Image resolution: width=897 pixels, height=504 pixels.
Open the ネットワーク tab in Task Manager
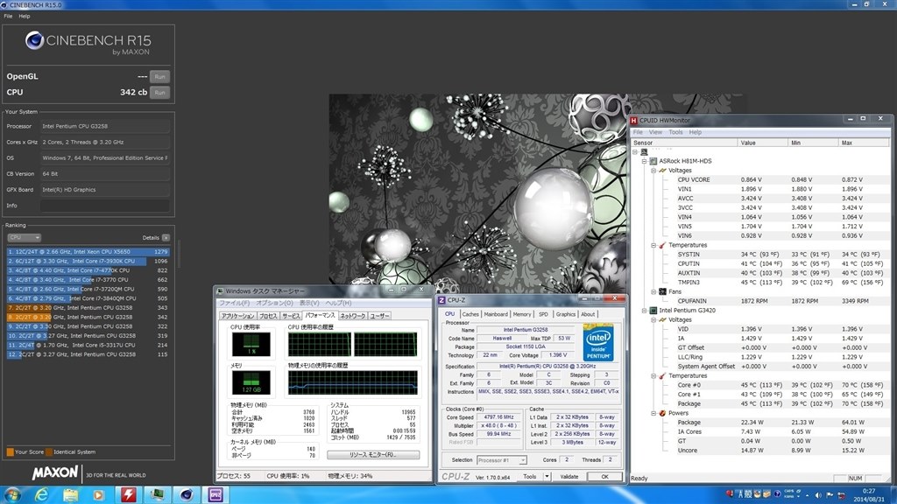point(352,315)
